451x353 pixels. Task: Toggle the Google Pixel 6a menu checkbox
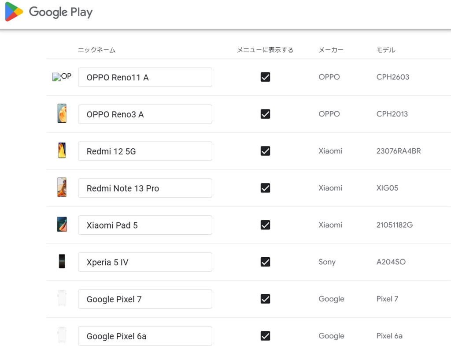[265, 336]
